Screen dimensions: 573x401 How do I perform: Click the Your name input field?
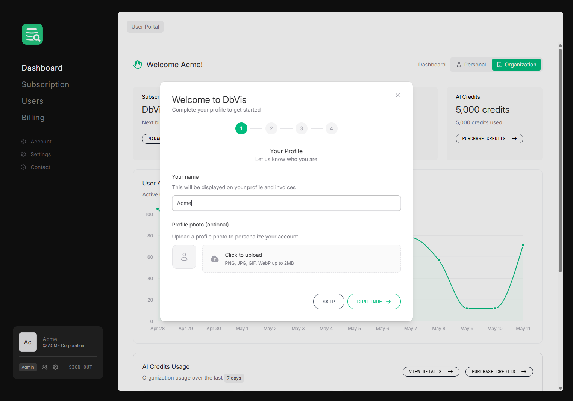click(286, 203)
